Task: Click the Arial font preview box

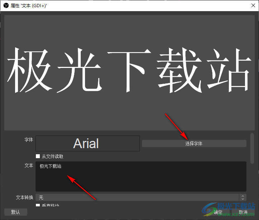Action: point(88,143)
